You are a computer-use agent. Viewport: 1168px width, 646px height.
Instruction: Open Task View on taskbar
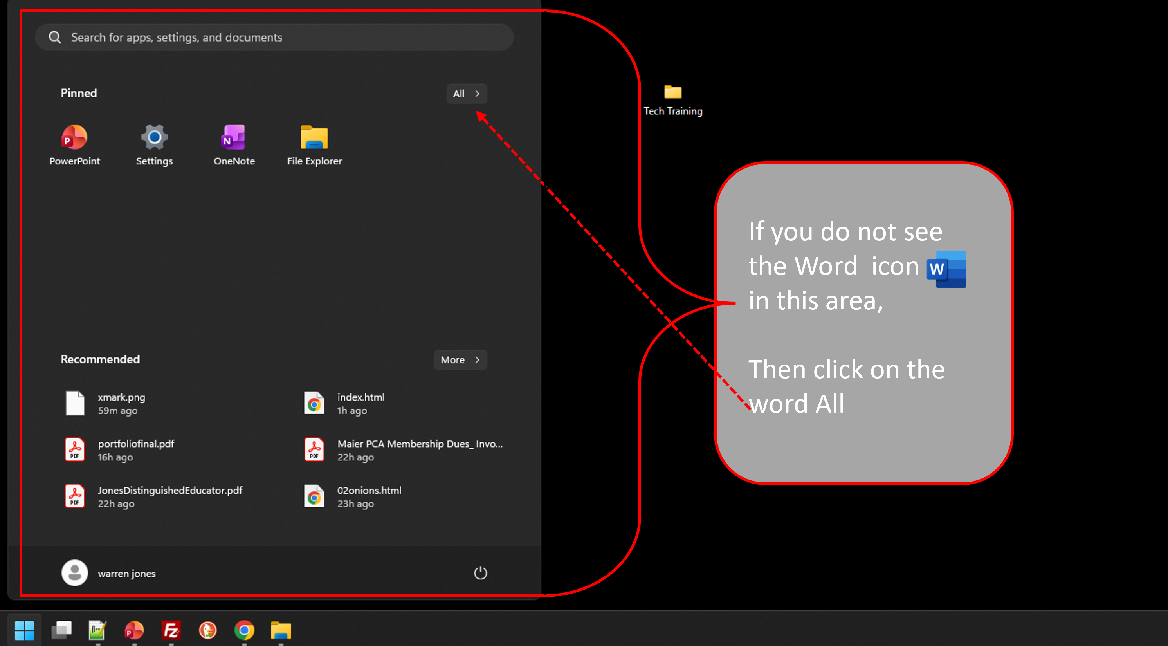click(61, 630)
